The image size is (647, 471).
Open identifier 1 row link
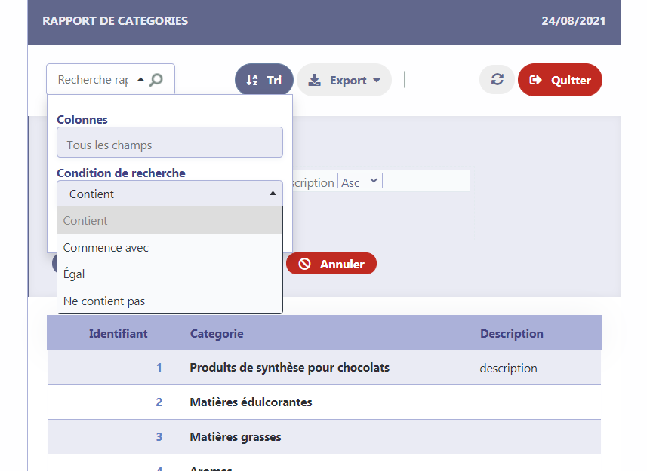(x=159, y=368)
